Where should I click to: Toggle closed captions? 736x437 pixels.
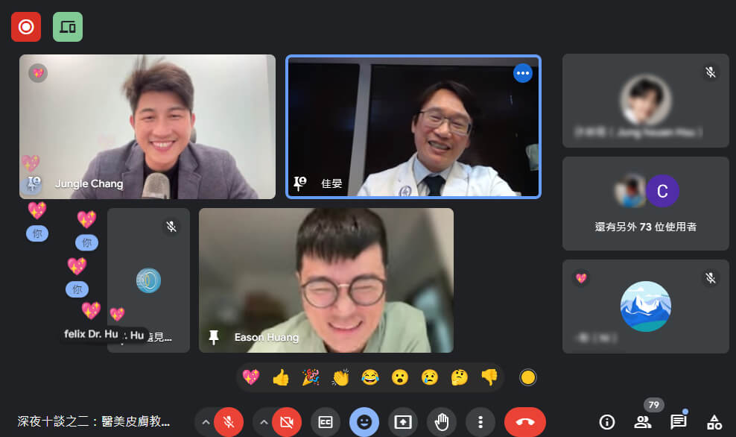tap(326, 422)
